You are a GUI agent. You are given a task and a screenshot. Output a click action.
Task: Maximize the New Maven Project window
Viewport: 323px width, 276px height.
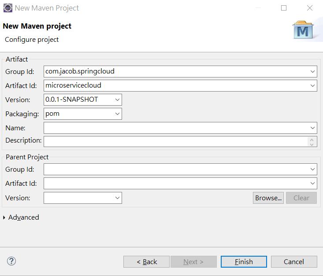tap(284, 8)
